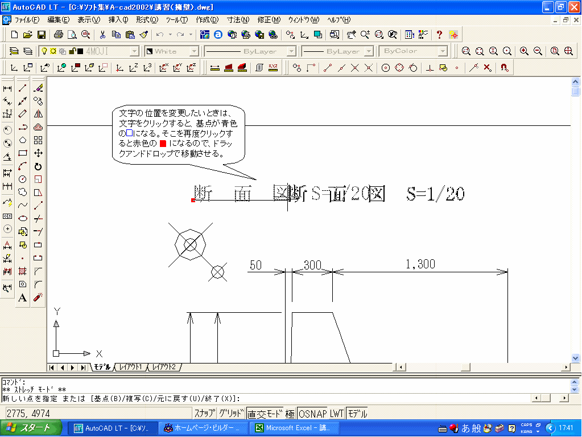Screen dimensions: 582x437
Task: Select the Line tool in the Draw toolbar
Action: click(23, 88)
